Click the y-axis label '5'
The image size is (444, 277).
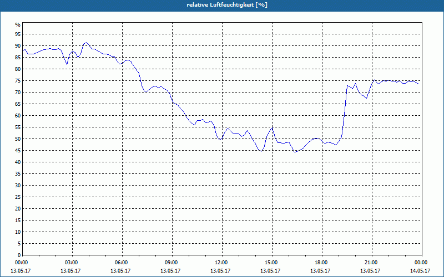coord(19,244)
